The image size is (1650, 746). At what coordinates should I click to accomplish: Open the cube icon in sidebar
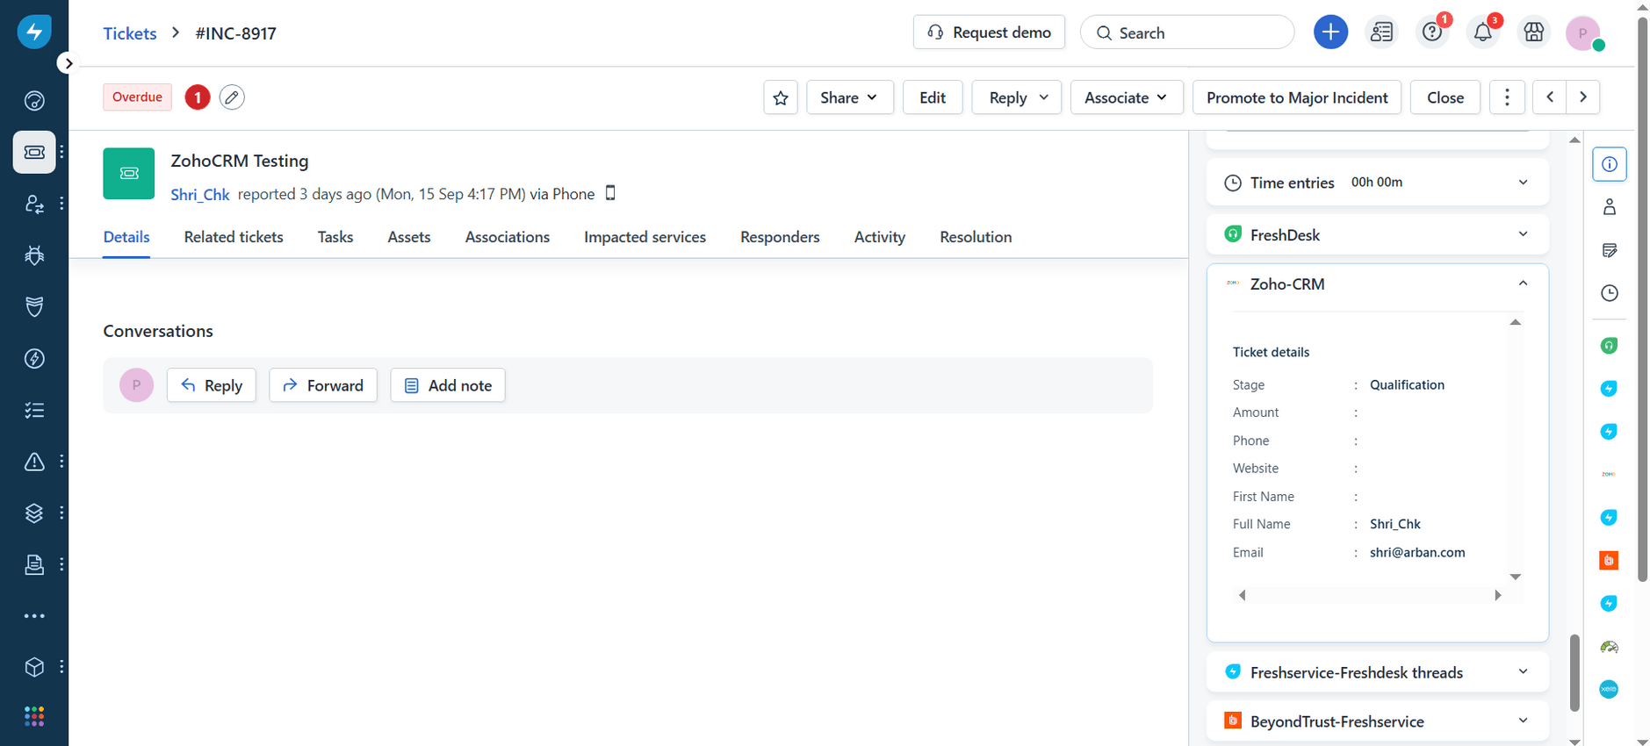click(34, 667)
